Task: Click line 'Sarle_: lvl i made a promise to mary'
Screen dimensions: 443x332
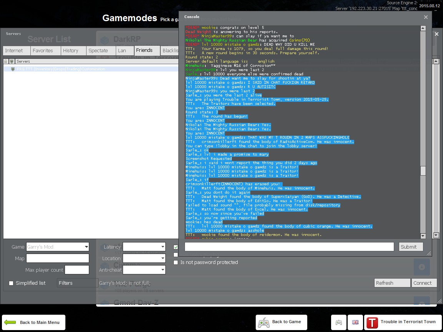Action: (x=227, y=154)
